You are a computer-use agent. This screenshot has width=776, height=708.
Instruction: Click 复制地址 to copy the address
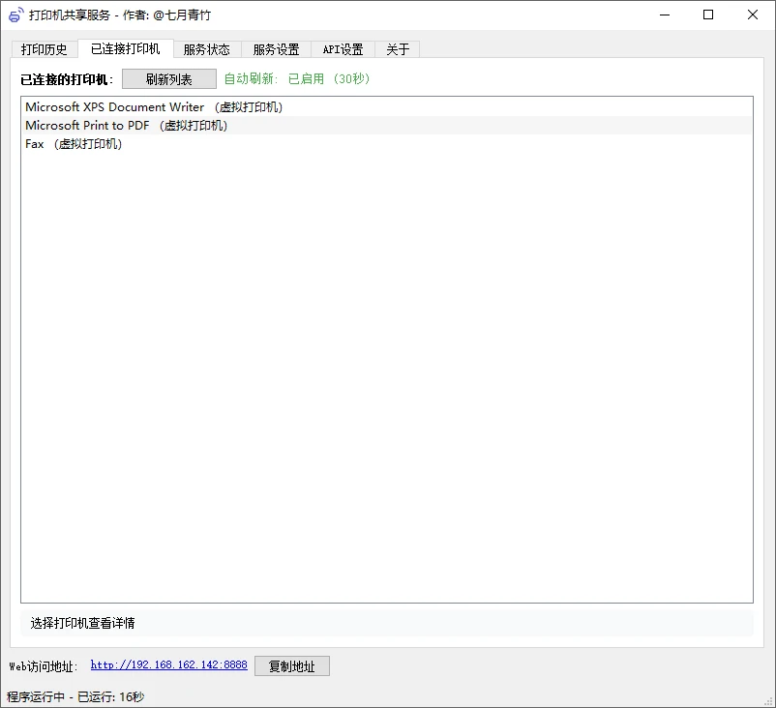291,665
